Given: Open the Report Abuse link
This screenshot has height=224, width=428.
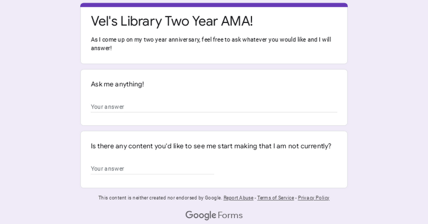Looking at the screenshot, I should click(x=239, y=198).
